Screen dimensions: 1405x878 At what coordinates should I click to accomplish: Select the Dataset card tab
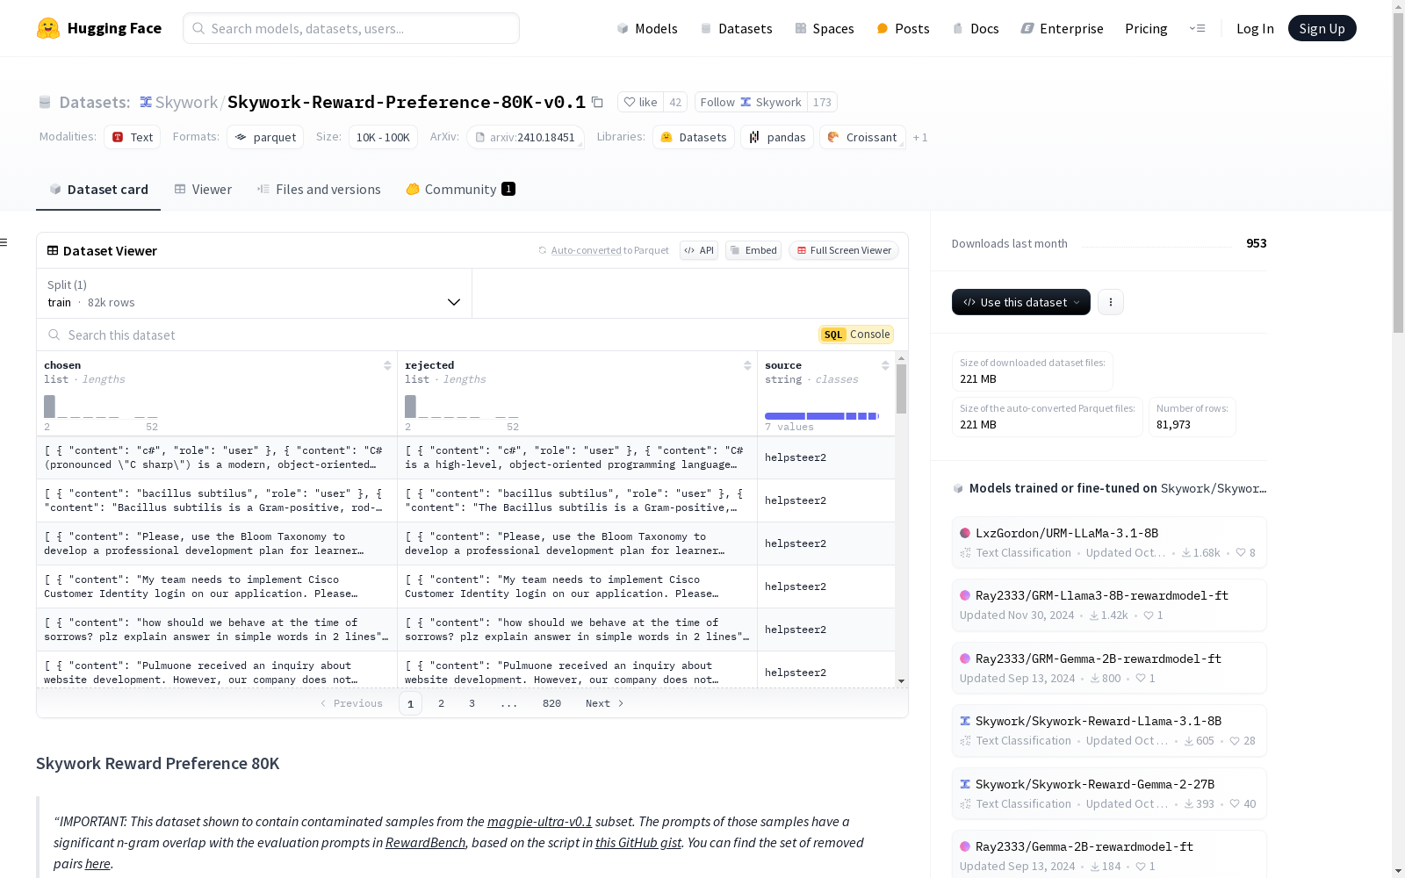point(98,189)
